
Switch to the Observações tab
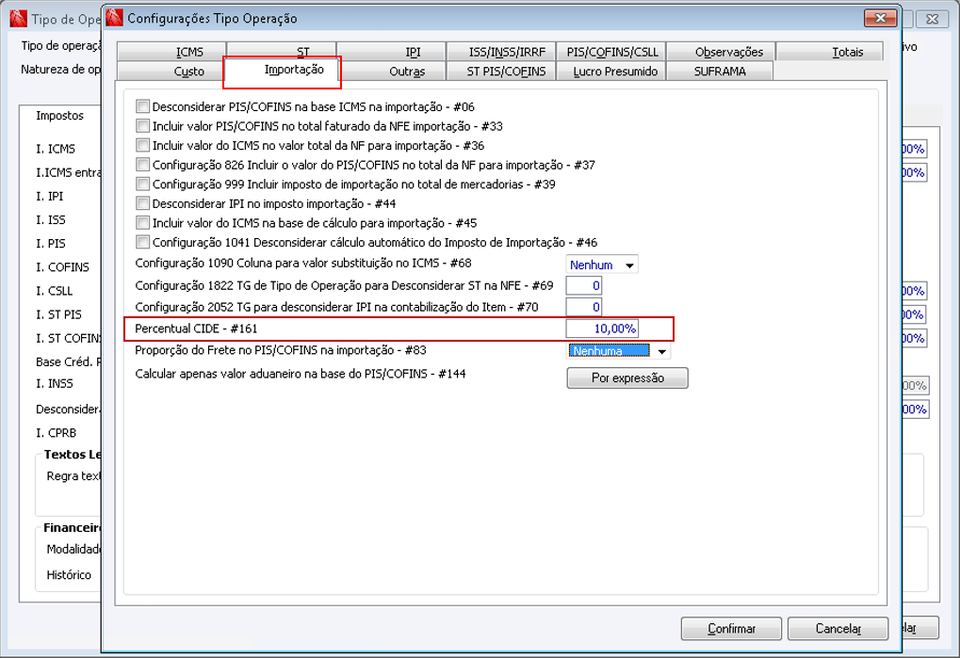tap(722, 52)
